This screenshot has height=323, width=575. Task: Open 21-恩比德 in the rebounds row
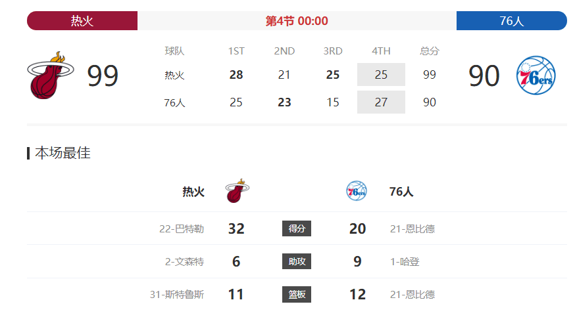pyautogui.click(x=413, y=295)
